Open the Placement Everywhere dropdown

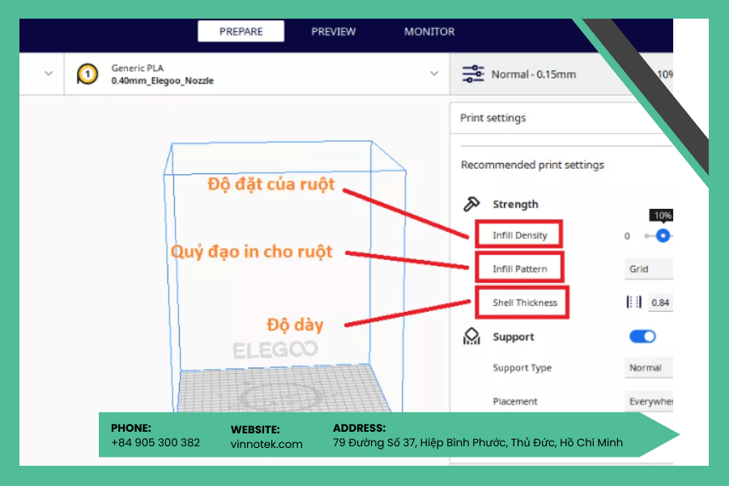tap(649, 402)
